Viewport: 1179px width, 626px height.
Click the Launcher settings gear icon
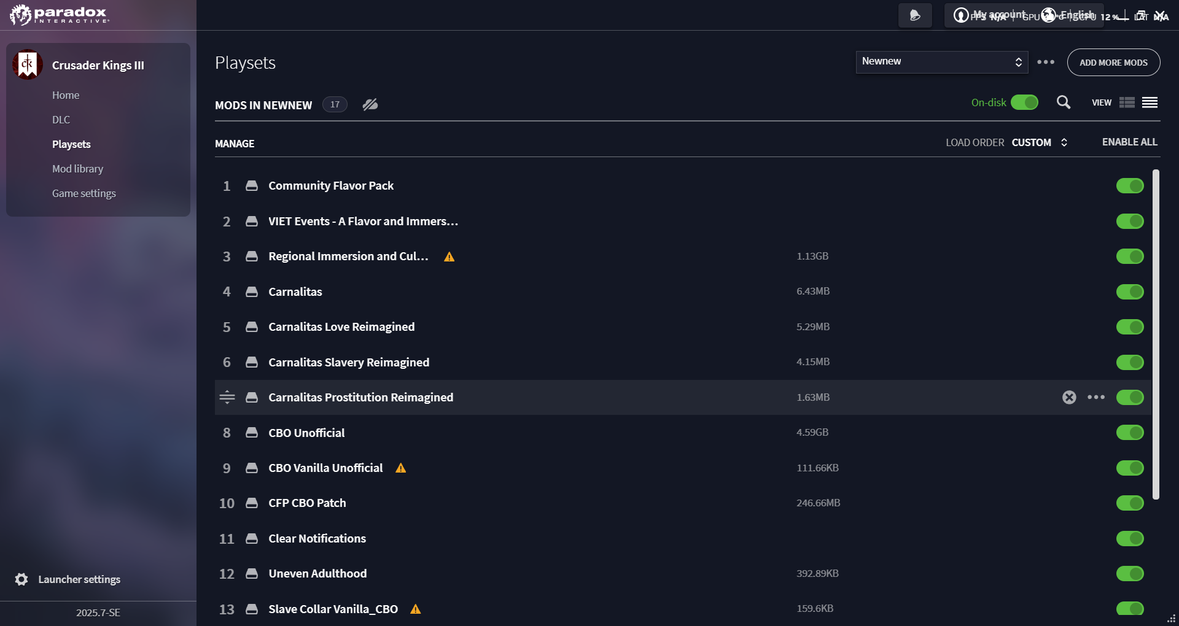click(x=21, y=579)
